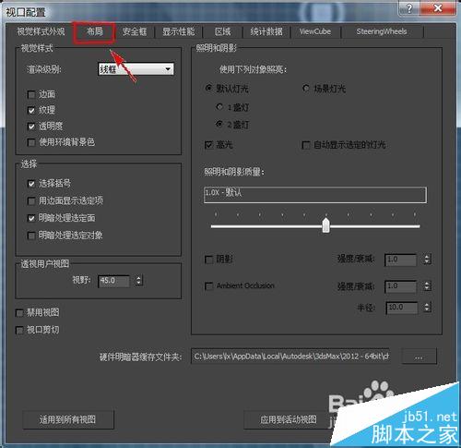
Task: Click the 半径 spinner arrows
Action: coord(427,307)
